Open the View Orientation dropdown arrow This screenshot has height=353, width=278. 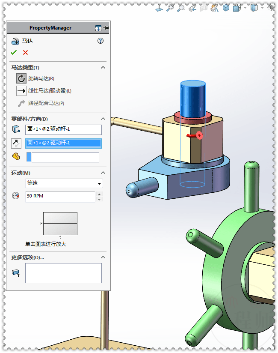pyautogui.click(x=245, y=8)
